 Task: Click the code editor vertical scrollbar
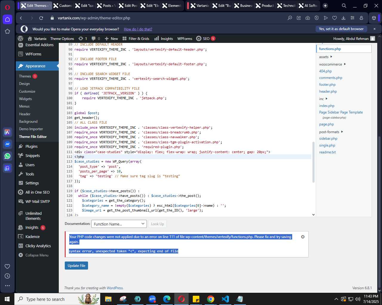pyautogui.click(x=313, y=162)
